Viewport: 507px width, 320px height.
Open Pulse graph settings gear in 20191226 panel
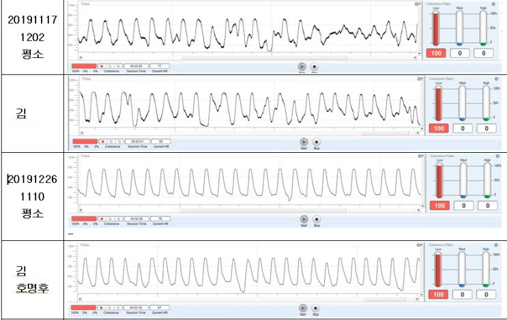[x=420, y=156]
